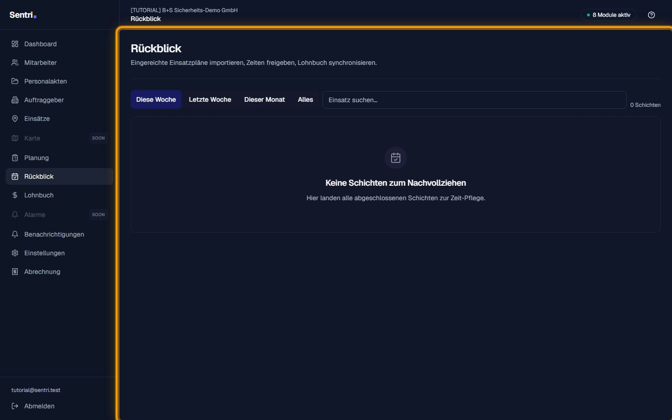Click the Personalakten folder icon
This screenshot has width=672, height=420.
pos(15,81)
